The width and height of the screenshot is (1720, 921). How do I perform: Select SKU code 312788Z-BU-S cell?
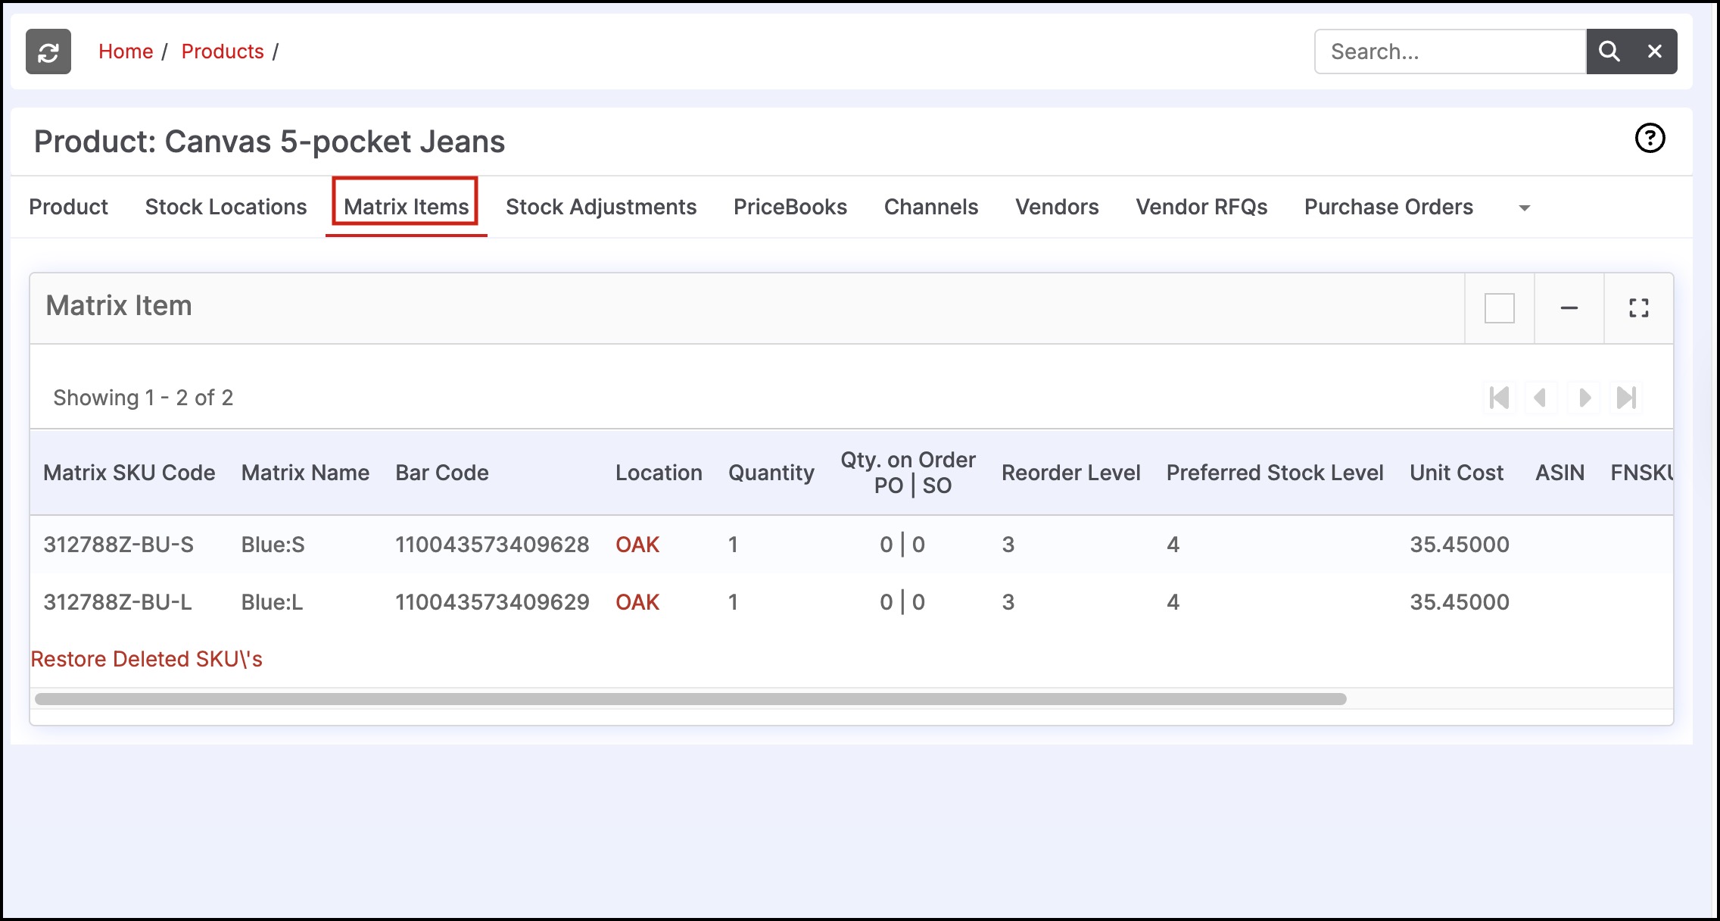click(x=119, y=545)
